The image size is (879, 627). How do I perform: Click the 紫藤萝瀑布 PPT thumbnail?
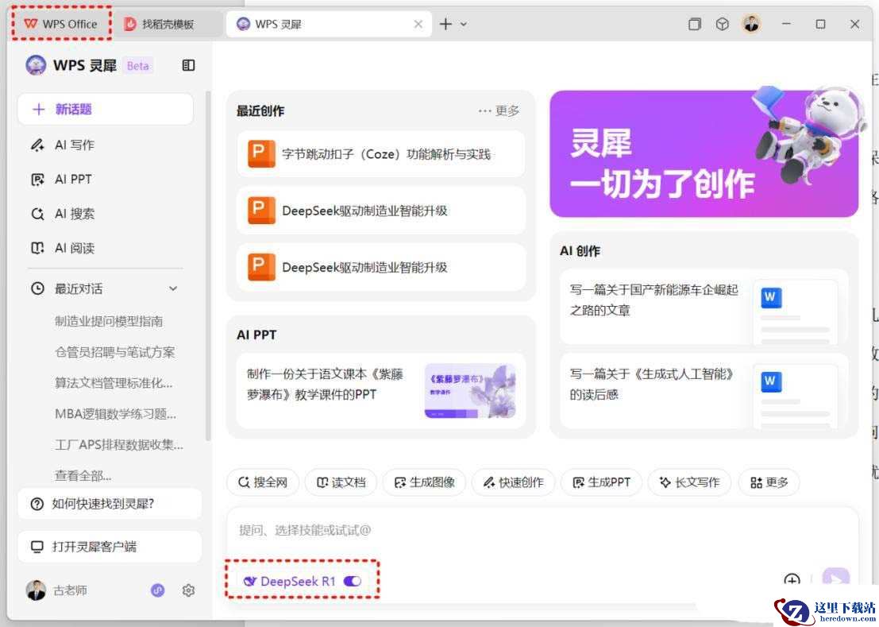470,391
